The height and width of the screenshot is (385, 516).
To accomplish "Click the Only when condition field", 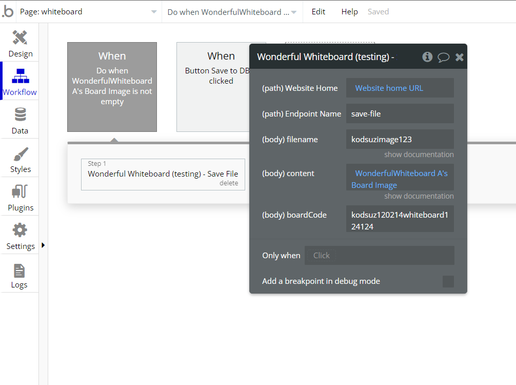I will 380,256.
